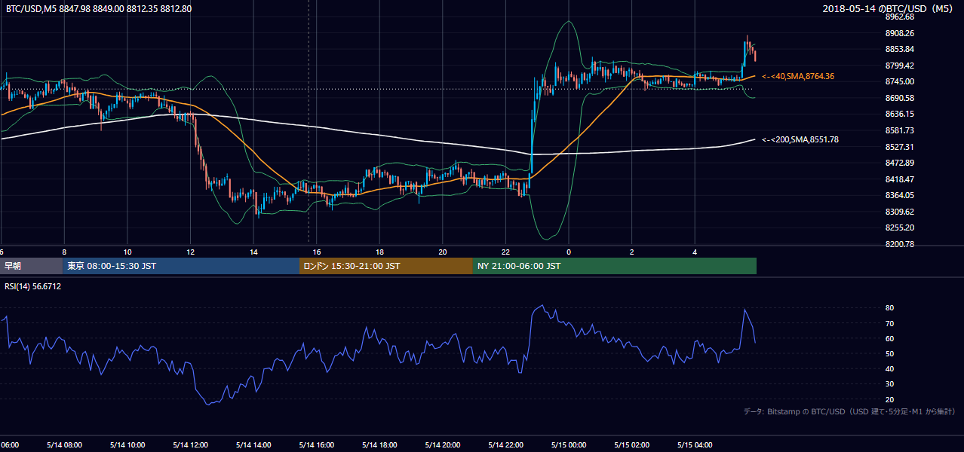Click the hour 16 label under the price chart

(x=317, y=252)
